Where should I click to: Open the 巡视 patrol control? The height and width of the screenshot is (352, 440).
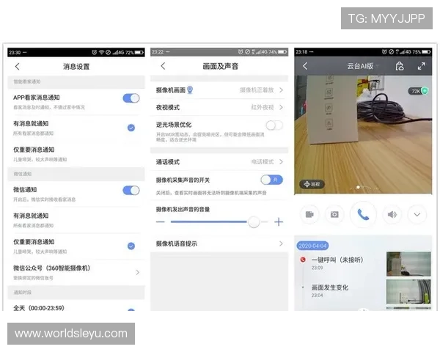[x=312, y=184]
